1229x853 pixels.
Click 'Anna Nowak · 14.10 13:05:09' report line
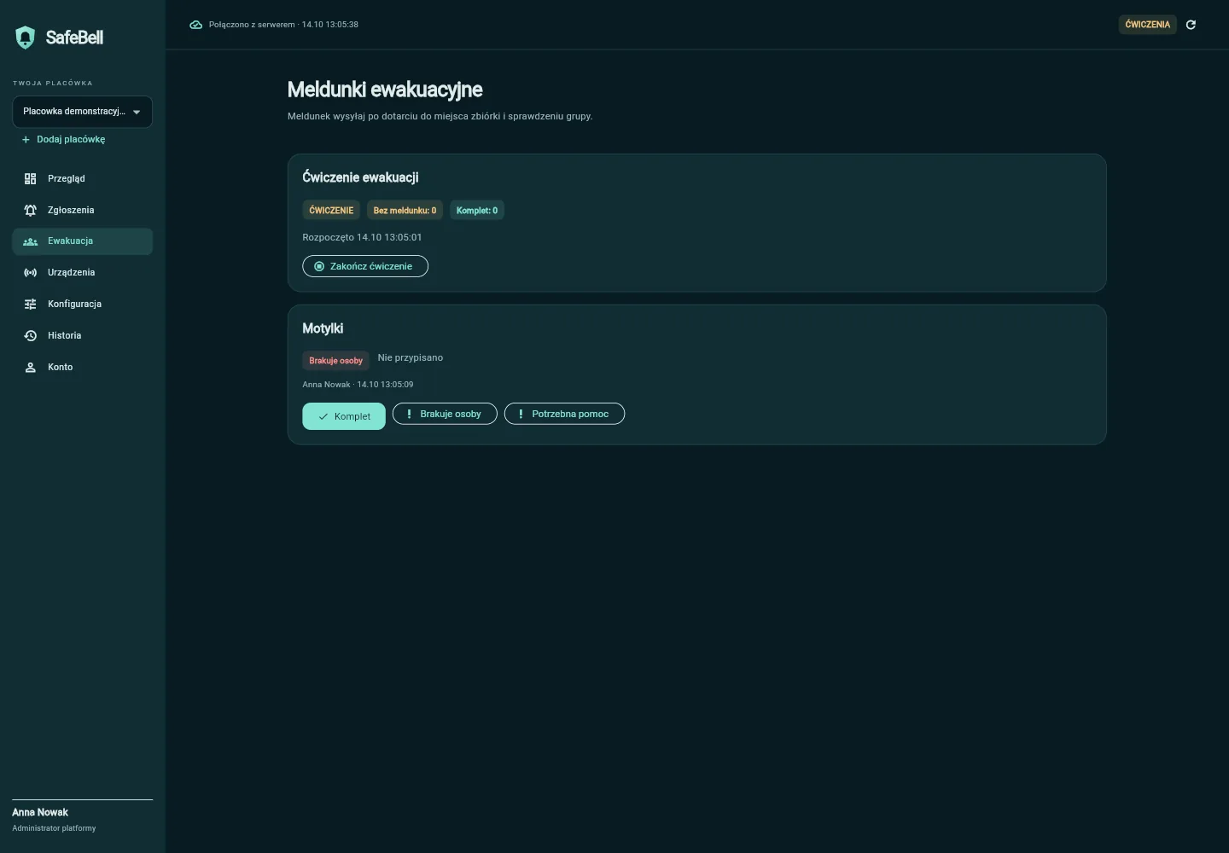tap(358, 385)
